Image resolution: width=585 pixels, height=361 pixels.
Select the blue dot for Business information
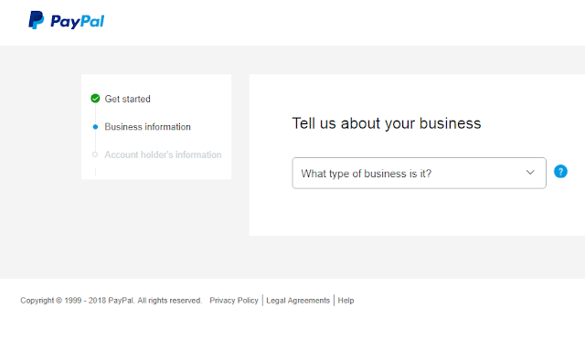click(95, 127)
